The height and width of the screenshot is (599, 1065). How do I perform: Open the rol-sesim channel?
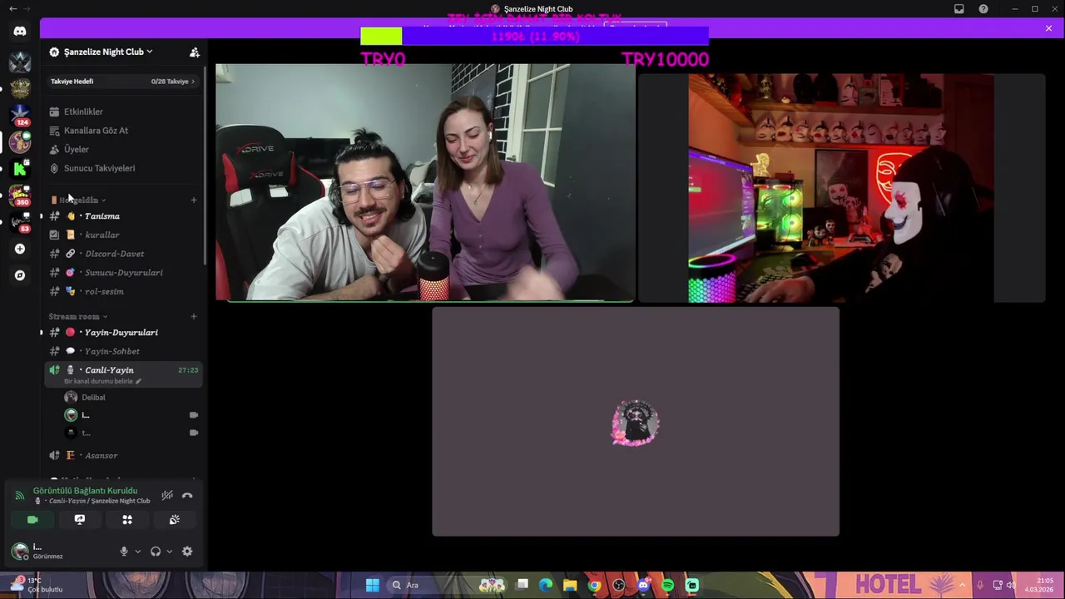coord(123,291)
